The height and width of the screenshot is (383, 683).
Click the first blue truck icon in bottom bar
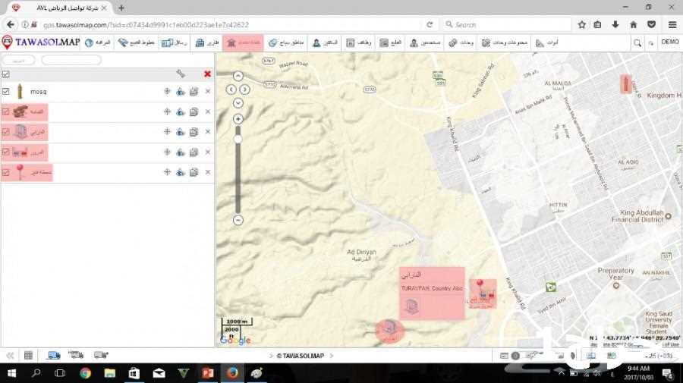(x=54, y=356)
